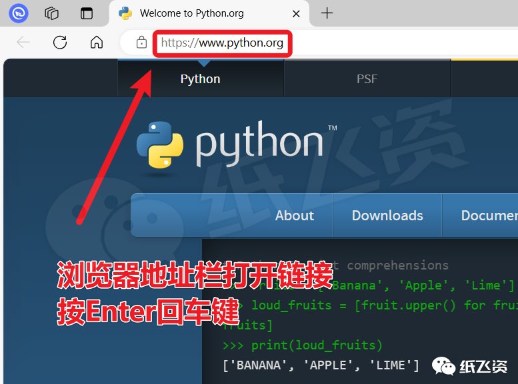Toggle the vertical tabs icon
The height and width of the screenshot is (384, 518).
pyautogui.click(x=87, y=13)
